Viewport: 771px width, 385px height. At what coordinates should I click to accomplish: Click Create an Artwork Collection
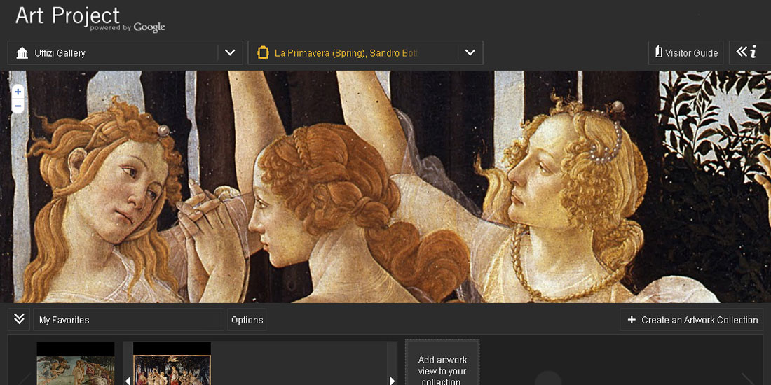click(x=691, y=320)
